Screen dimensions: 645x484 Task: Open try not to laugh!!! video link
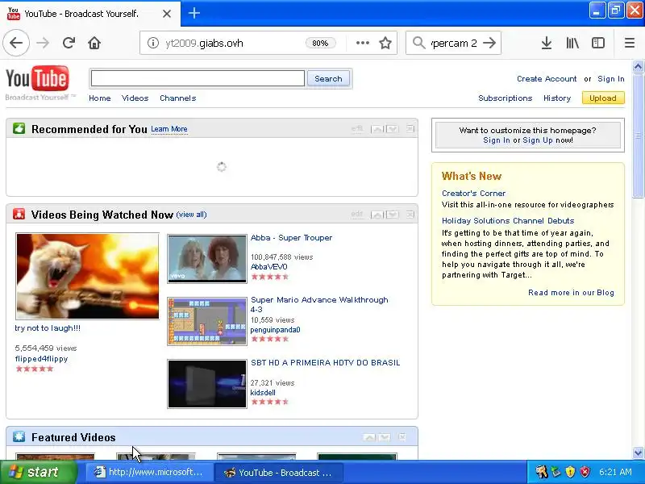48,328
